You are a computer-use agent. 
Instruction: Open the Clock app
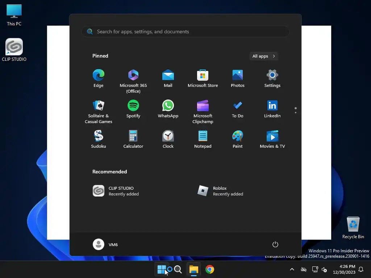[x=168, y=139]
